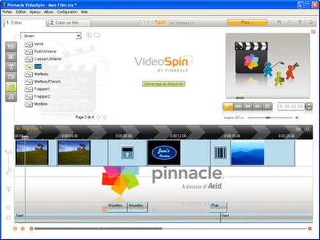
Task: Select the push-up arrow transition on timeline
Action: pyautogui.click(x=127, y=152)
